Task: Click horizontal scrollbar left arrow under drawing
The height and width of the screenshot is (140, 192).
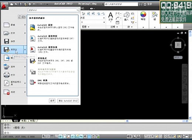Action: (127, 121)
